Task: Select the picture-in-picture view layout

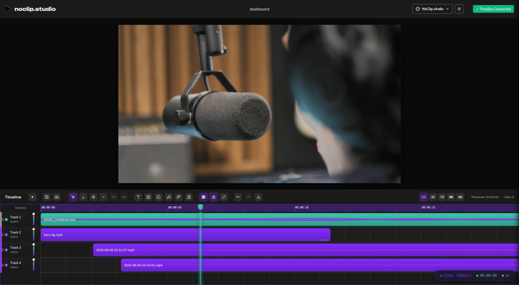Action: click(x=442, y=197)
